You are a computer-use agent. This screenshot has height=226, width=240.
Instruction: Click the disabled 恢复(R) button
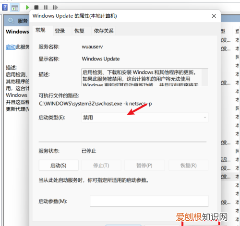[189, 166]
